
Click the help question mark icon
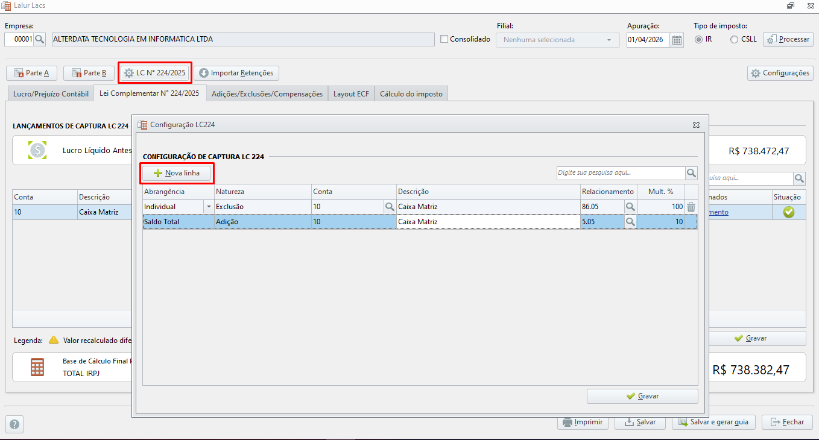pos(14,424)
